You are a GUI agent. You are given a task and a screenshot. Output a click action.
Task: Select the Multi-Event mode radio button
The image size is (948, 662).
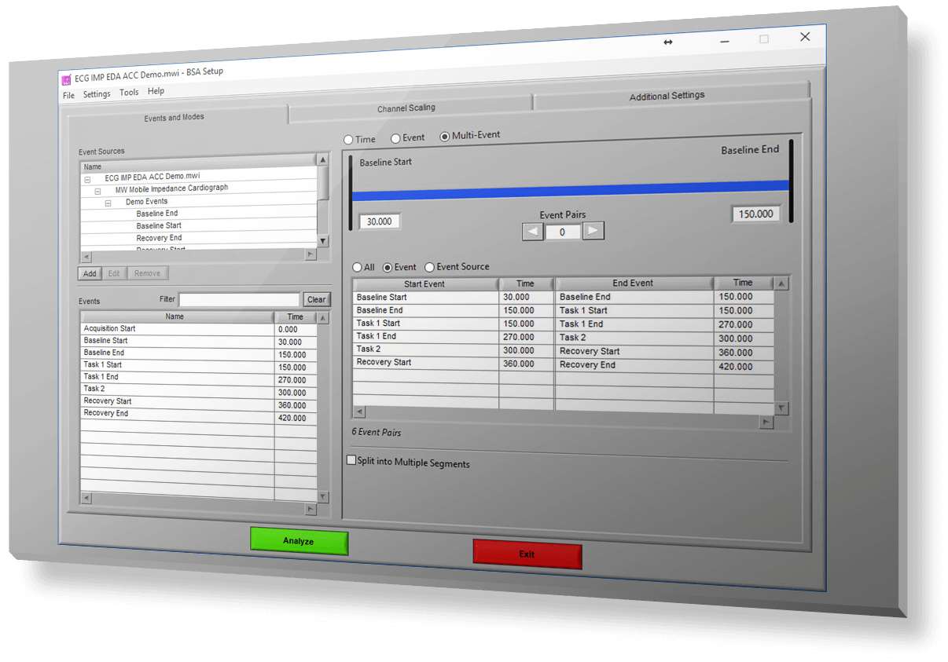click(x=445, y=136)
